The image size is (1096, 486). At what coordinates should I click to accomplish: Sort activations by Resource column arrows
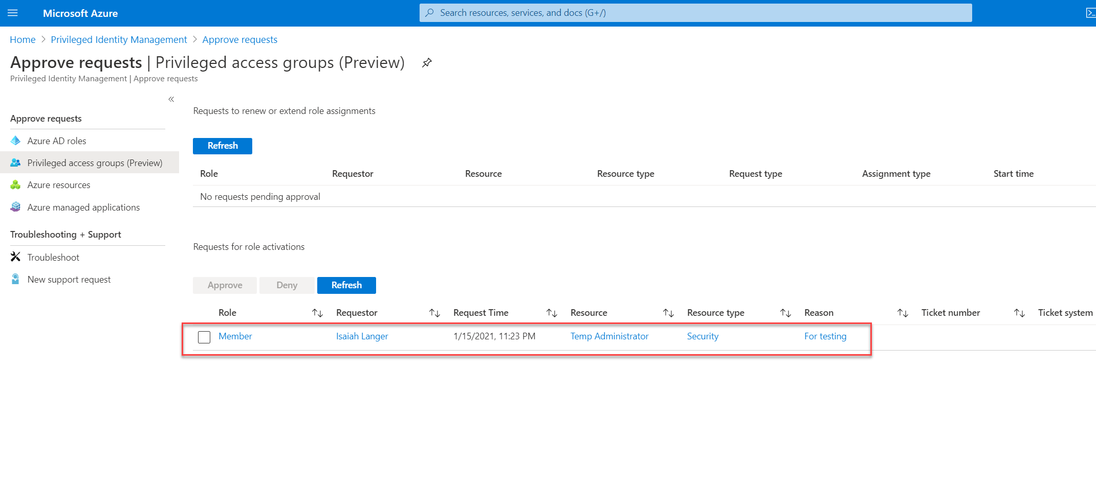668,313
